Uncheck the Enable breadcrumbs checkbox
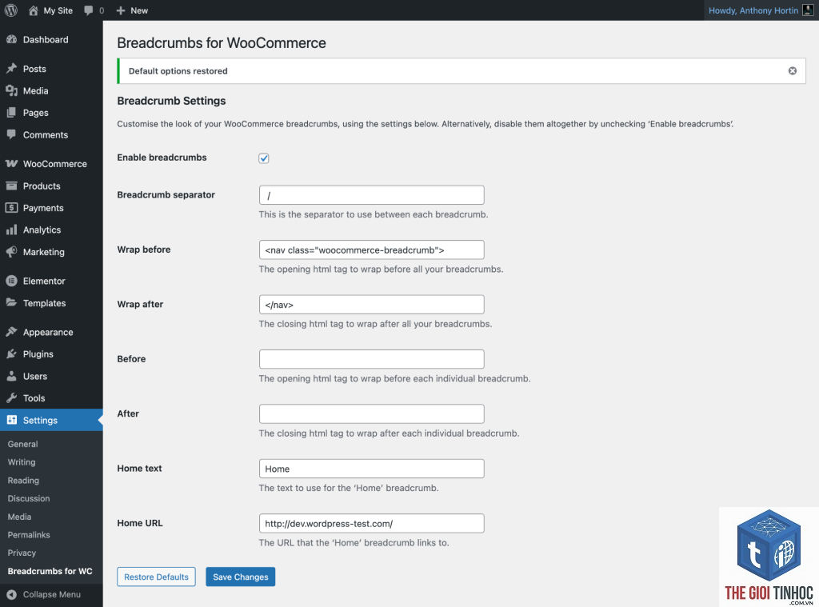Viewport: 819px width, 607px height. click(x=264, y=158)
